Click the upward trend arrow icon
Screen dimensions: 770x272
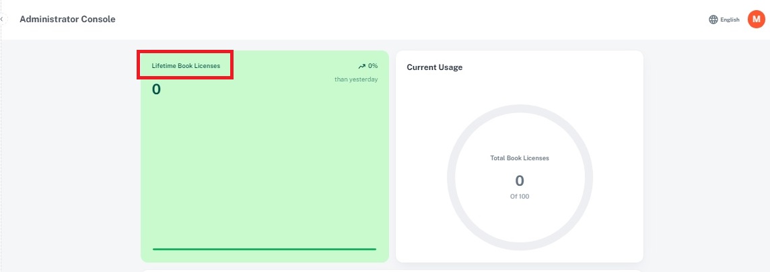pos(361,66)
